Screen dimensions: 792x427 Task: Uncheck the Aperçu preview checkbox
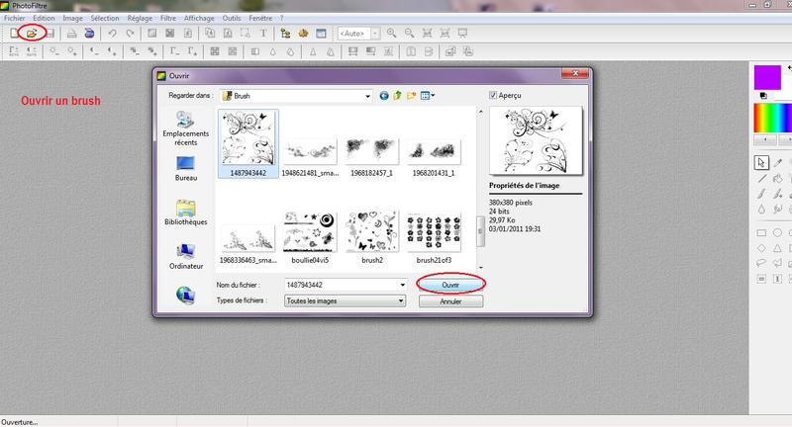[x=495, y=96]
